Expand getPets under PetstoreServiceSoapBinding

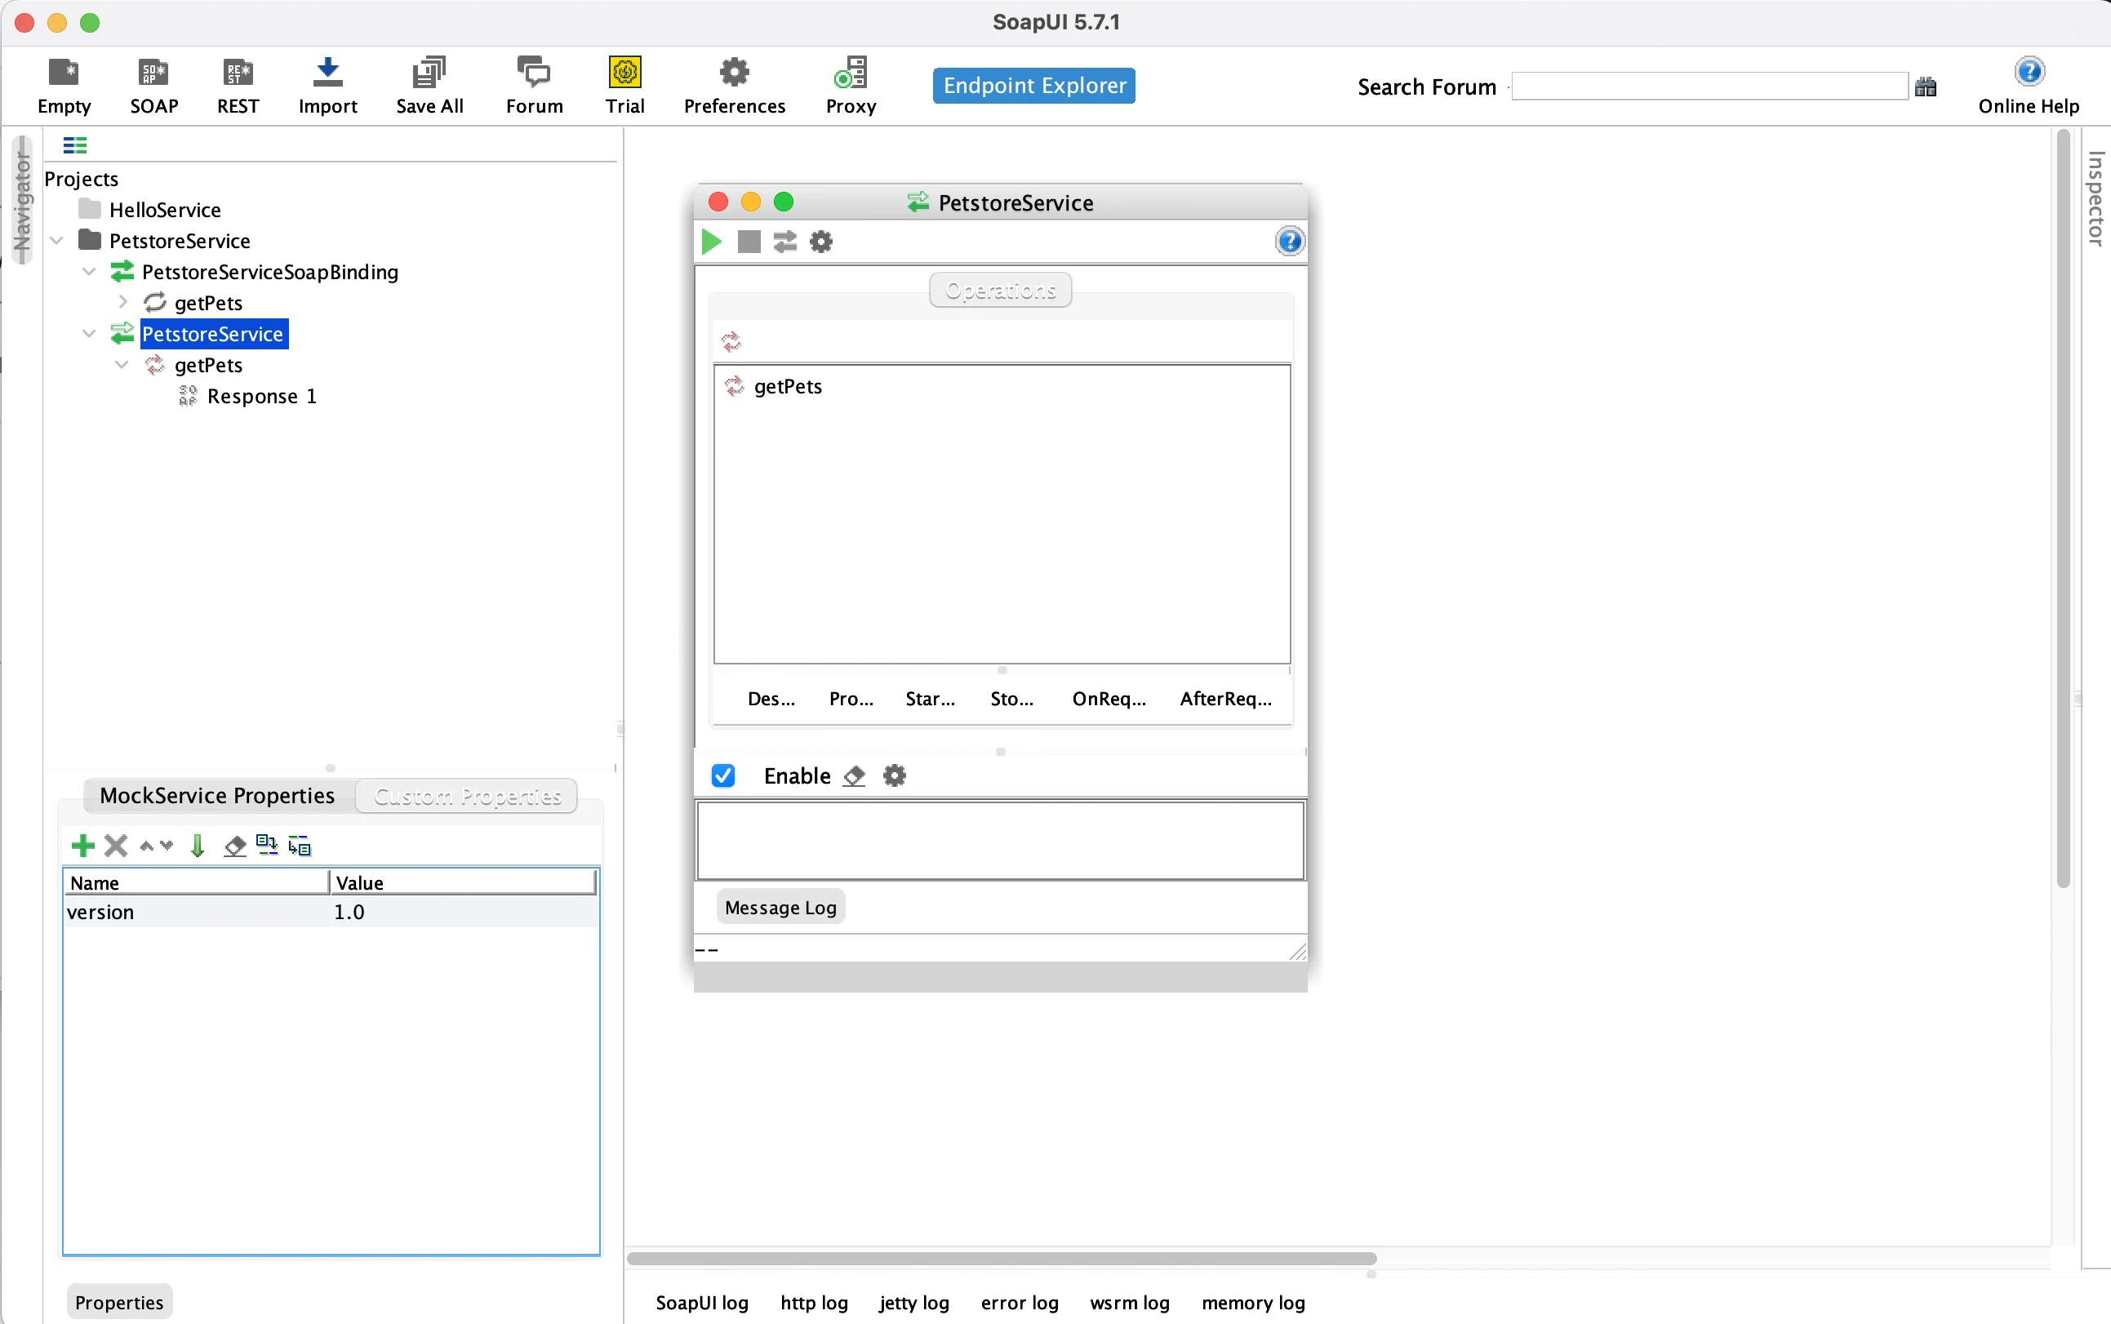tap(122, 303)
